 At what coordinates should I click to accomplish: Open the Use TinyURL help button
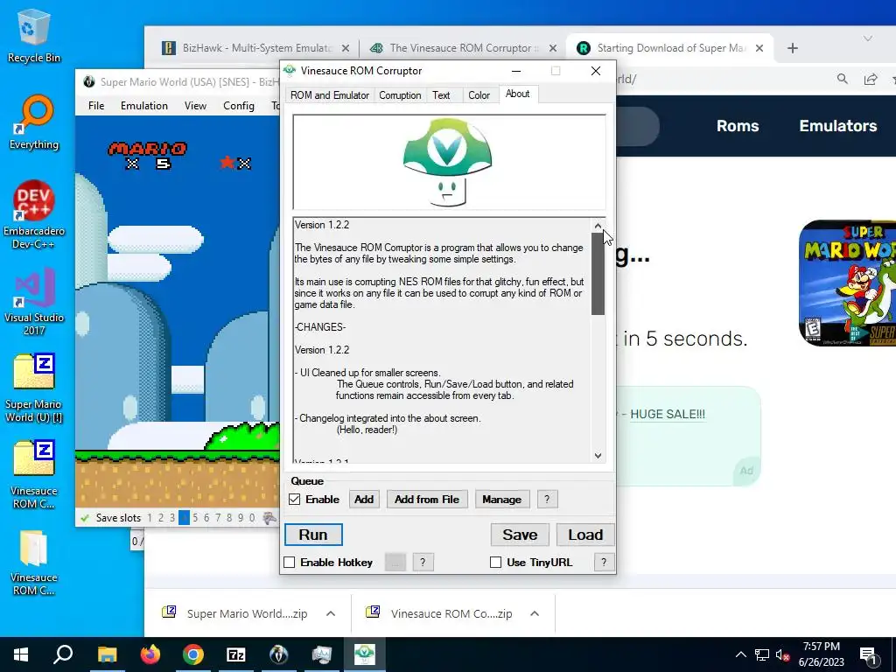(x=604, y=563)
